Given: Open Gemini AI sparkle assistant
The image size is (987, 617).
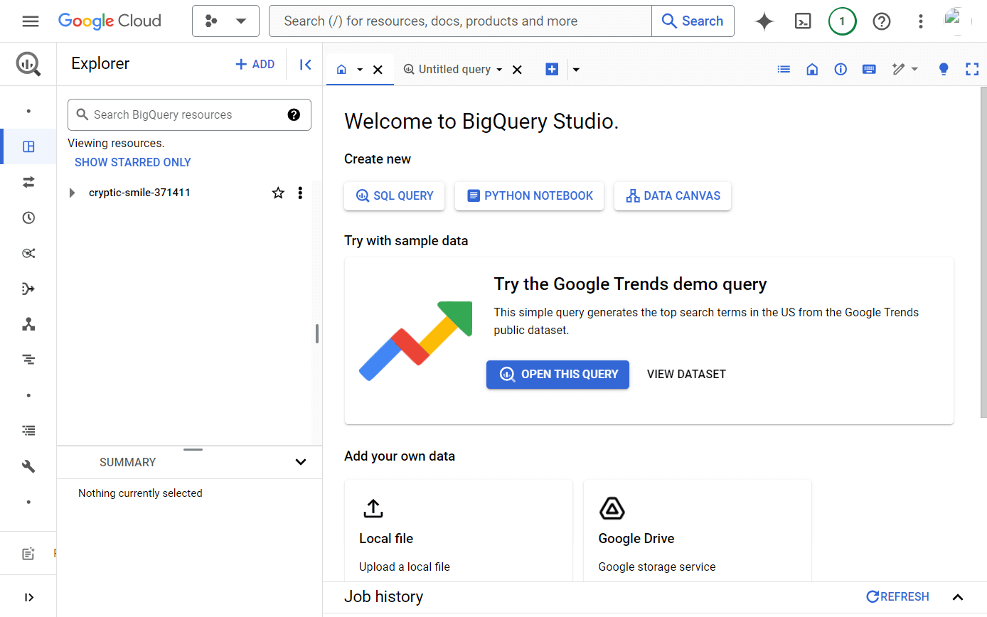Looking at the screenshot, I should 764,21.
